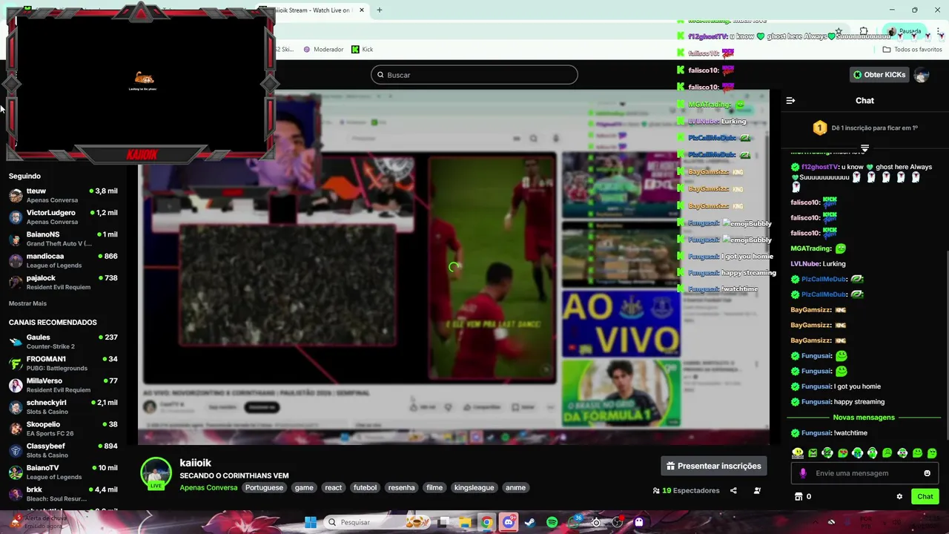Open recommended channel Classybeef

tap(63, 450)
